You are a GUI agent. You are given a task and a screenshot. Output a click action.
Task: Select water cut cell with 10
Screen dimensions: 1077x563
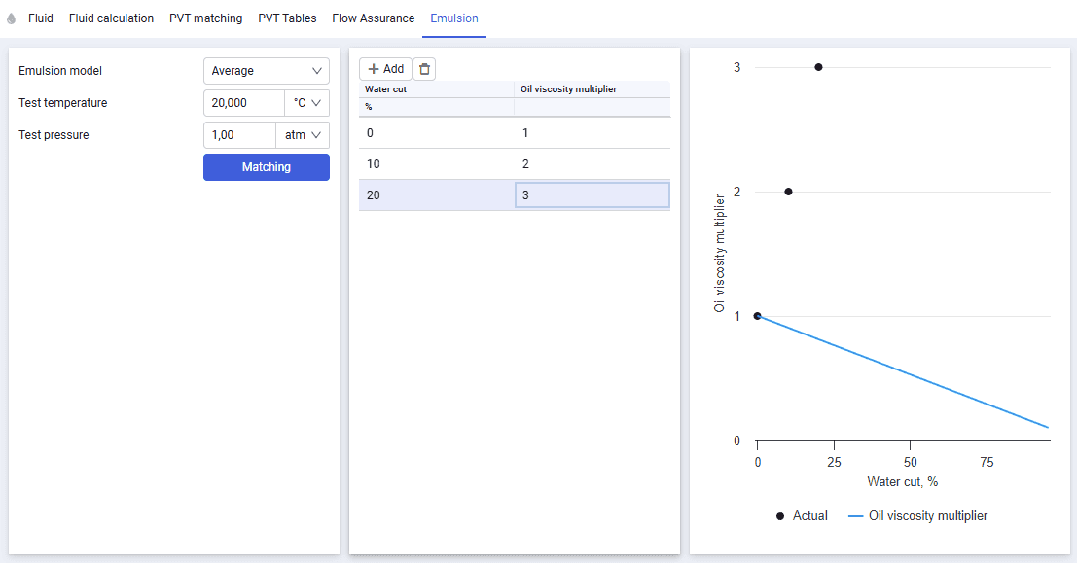click(x=437, y=164)
